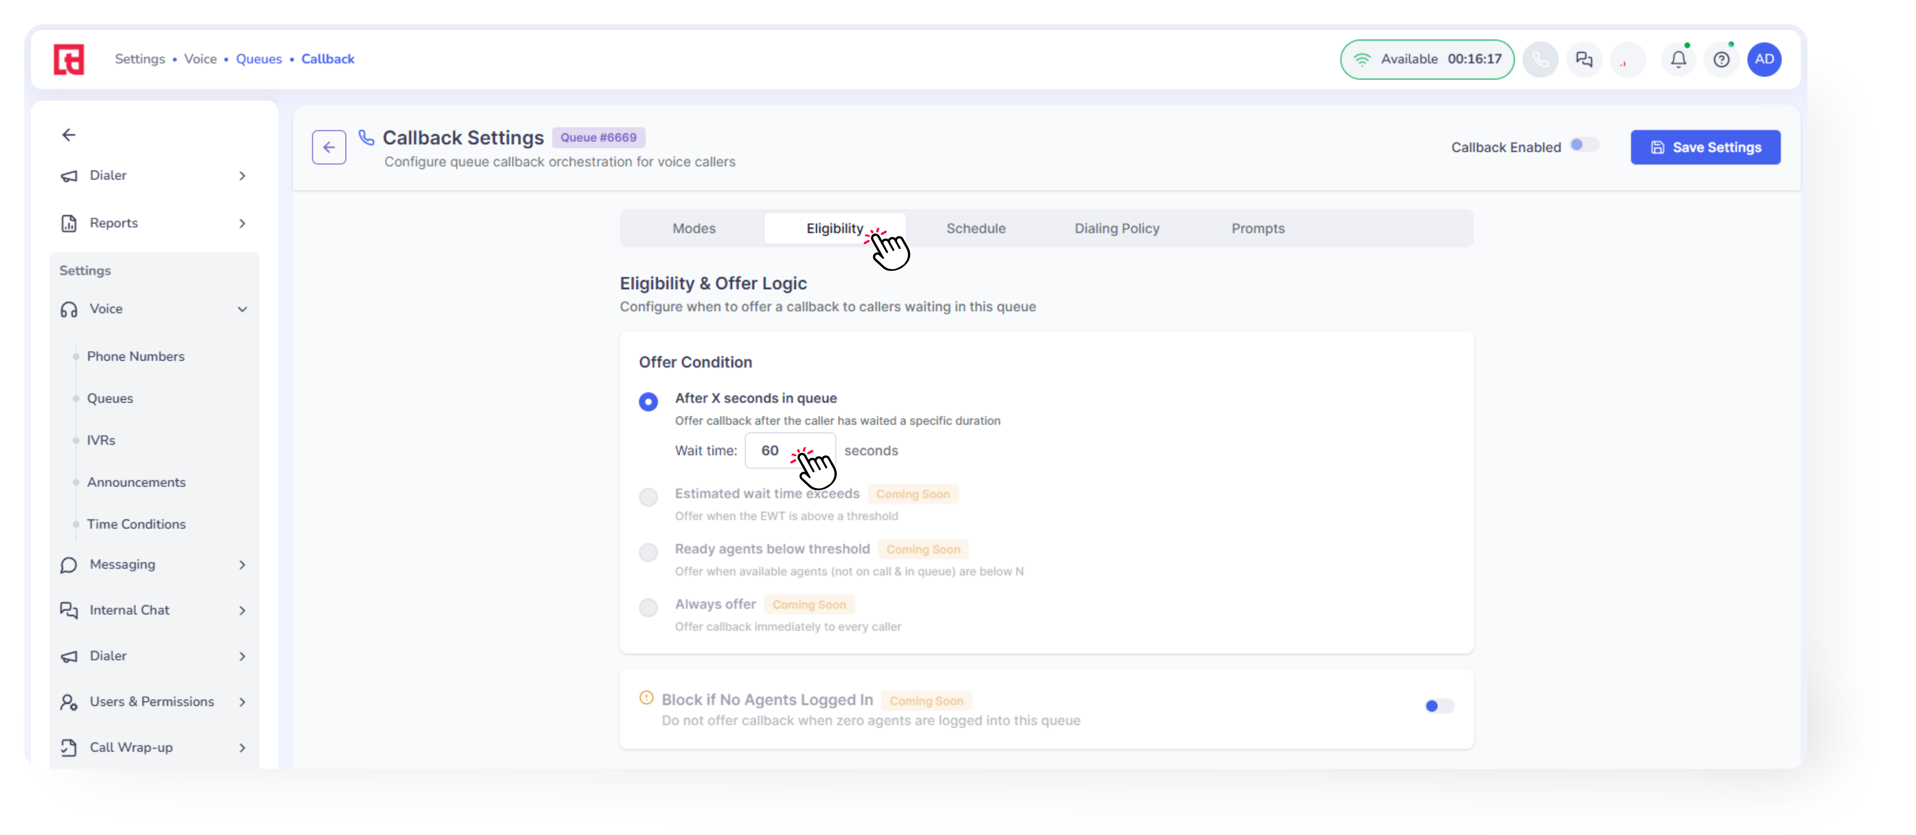Open Queues breadcrumb link

[259, 59]
